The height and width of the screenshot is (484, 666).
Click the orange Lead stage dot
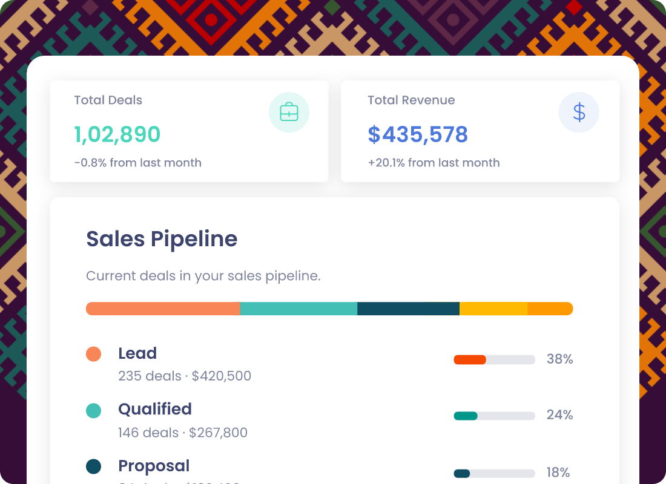click(x=93, y=354)
